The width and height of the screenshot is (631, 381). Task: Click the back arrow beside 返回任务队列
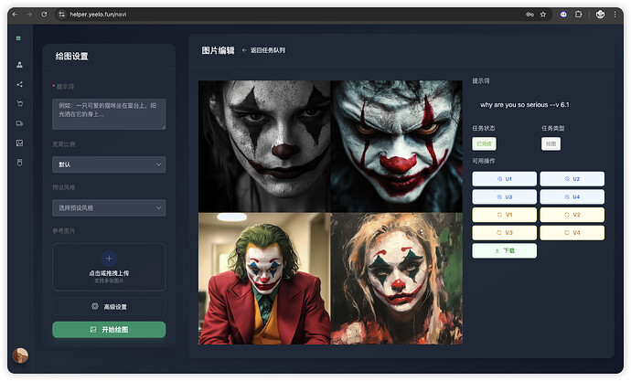(x=244, y=50)
